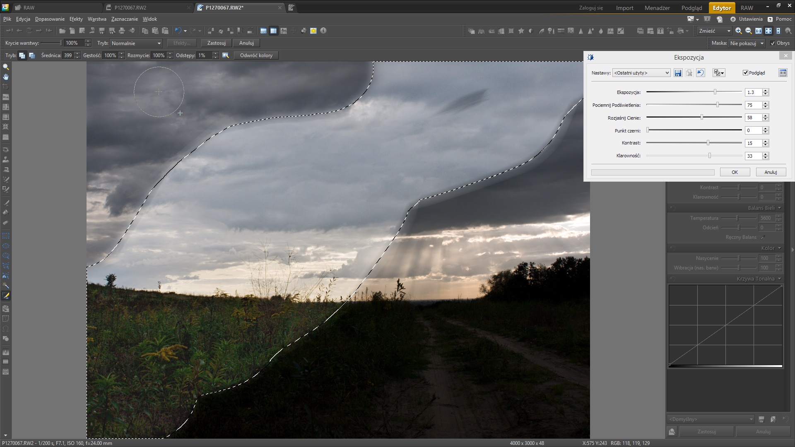Screen dimensions: 795x447
Task: Reset exposure settings with blue undo arrow
Action: pos(700,73)
